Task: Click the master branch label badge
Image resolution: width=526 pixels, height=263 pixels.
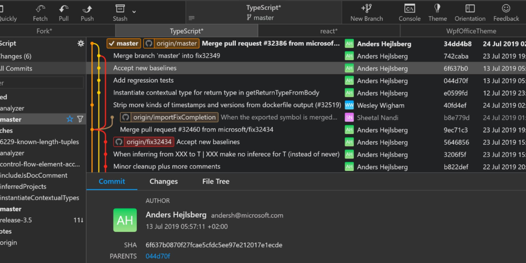Action: (x=123, y=43)
